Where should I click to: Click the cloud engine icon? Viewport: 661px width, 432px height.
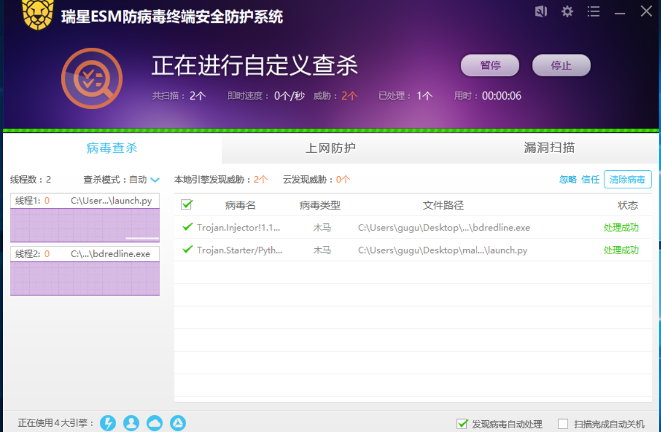click(154, 423)
